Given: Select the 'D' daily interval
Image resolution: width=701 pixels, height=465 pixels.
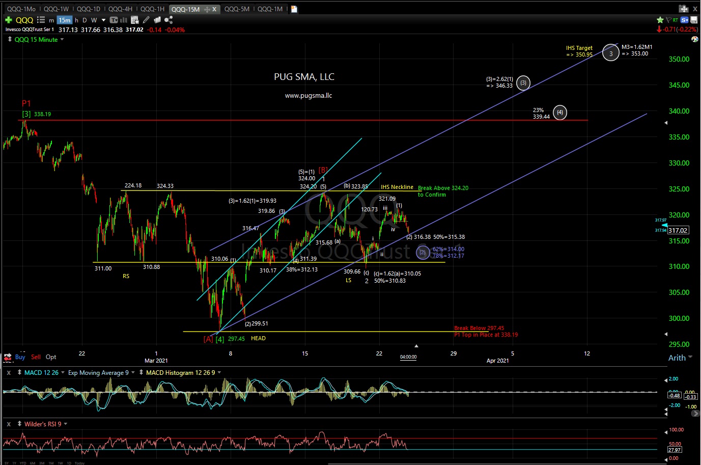Looking at the screenshot, I should 85,20.
